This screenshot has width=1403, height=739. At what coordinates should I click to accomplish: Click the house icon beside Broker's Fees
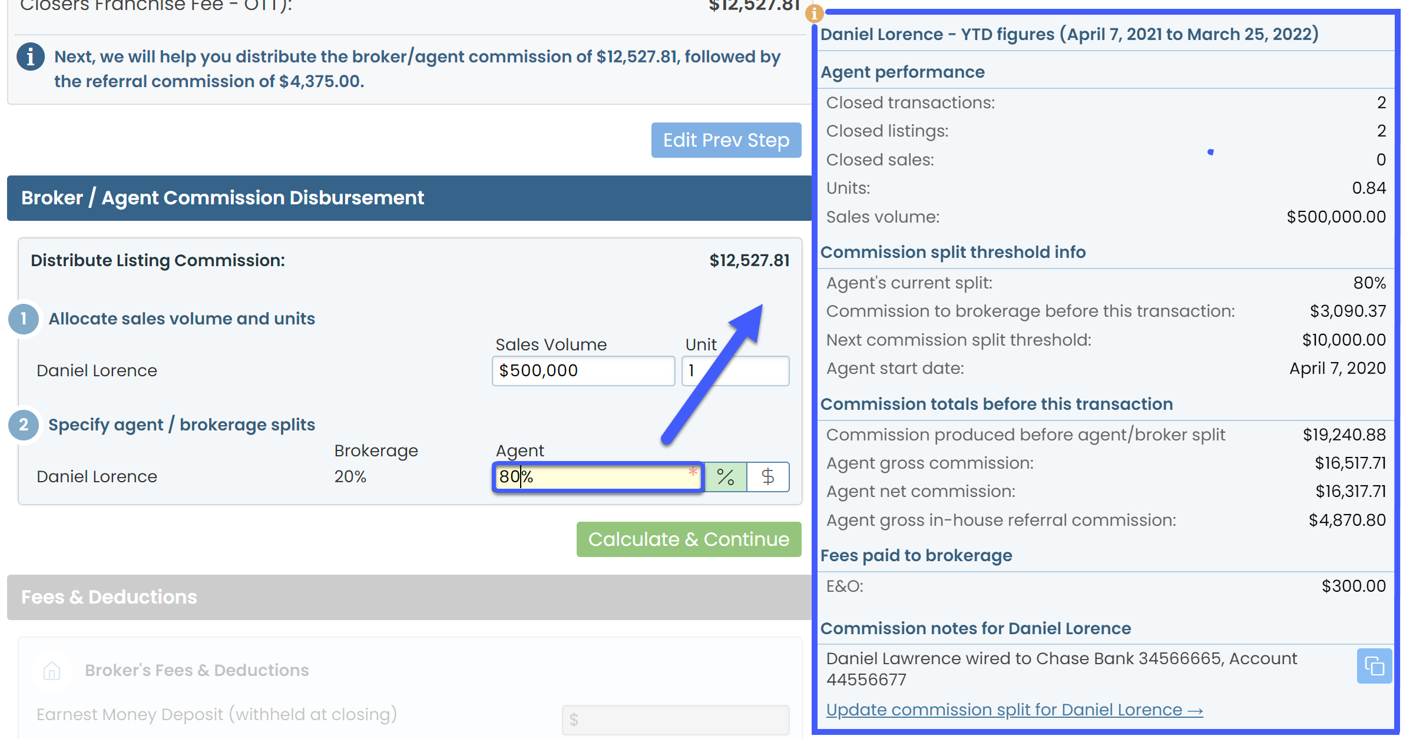point(52,670)
